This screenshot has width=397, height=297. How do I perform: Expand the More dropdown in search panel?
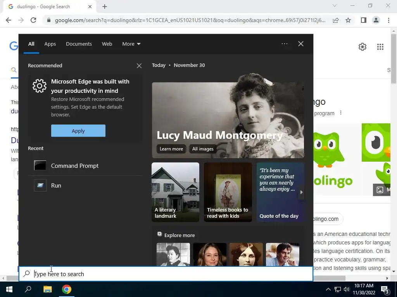(131, 44)
